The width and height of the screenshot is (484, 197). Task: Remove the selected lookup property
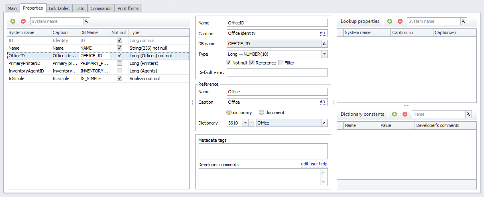pyautogui.click(x=400, y=21)
